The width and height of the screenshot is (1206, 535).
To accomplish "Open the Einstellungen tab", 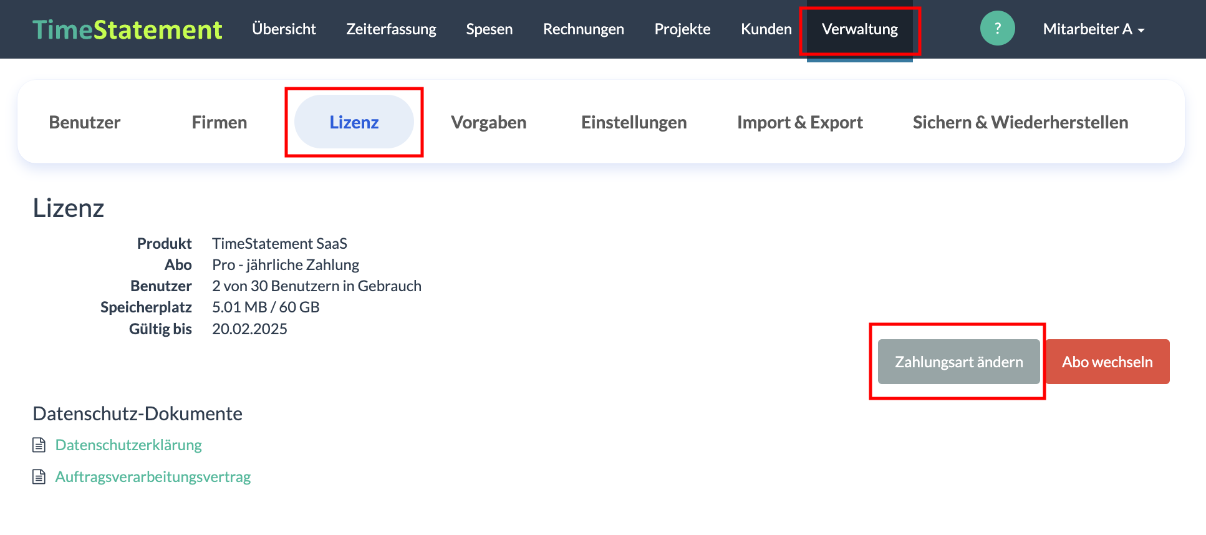I will coord(634,122).
